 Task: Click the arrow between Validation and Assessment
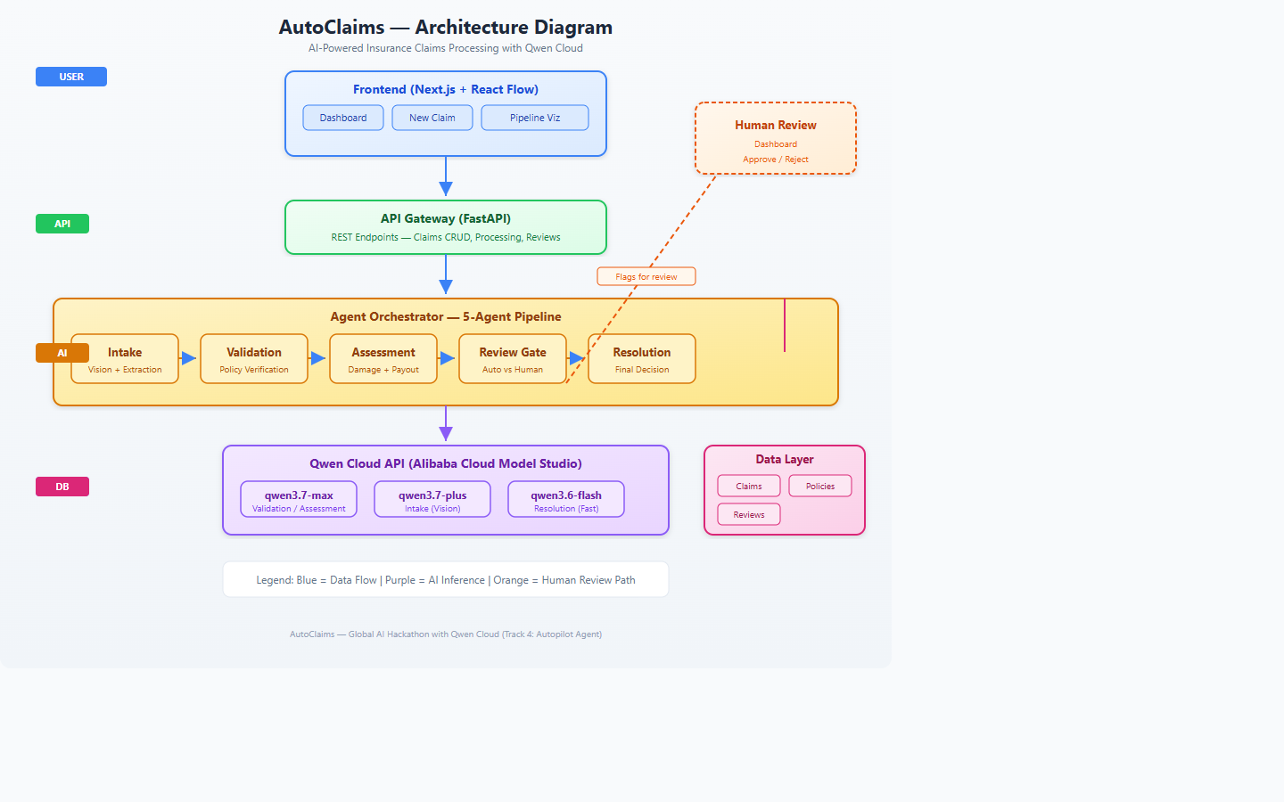(x=317, y=358)
